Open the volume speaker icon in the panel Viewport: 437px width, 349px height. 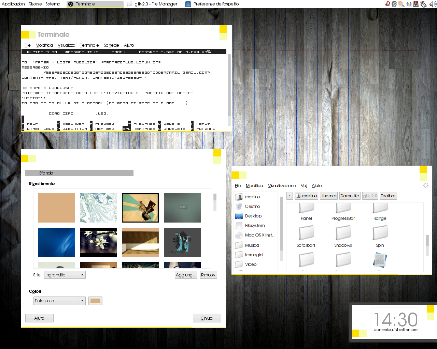coord(433,4)
